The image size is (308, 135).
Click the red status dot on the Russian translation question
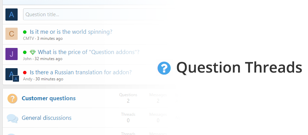(25, 73)
